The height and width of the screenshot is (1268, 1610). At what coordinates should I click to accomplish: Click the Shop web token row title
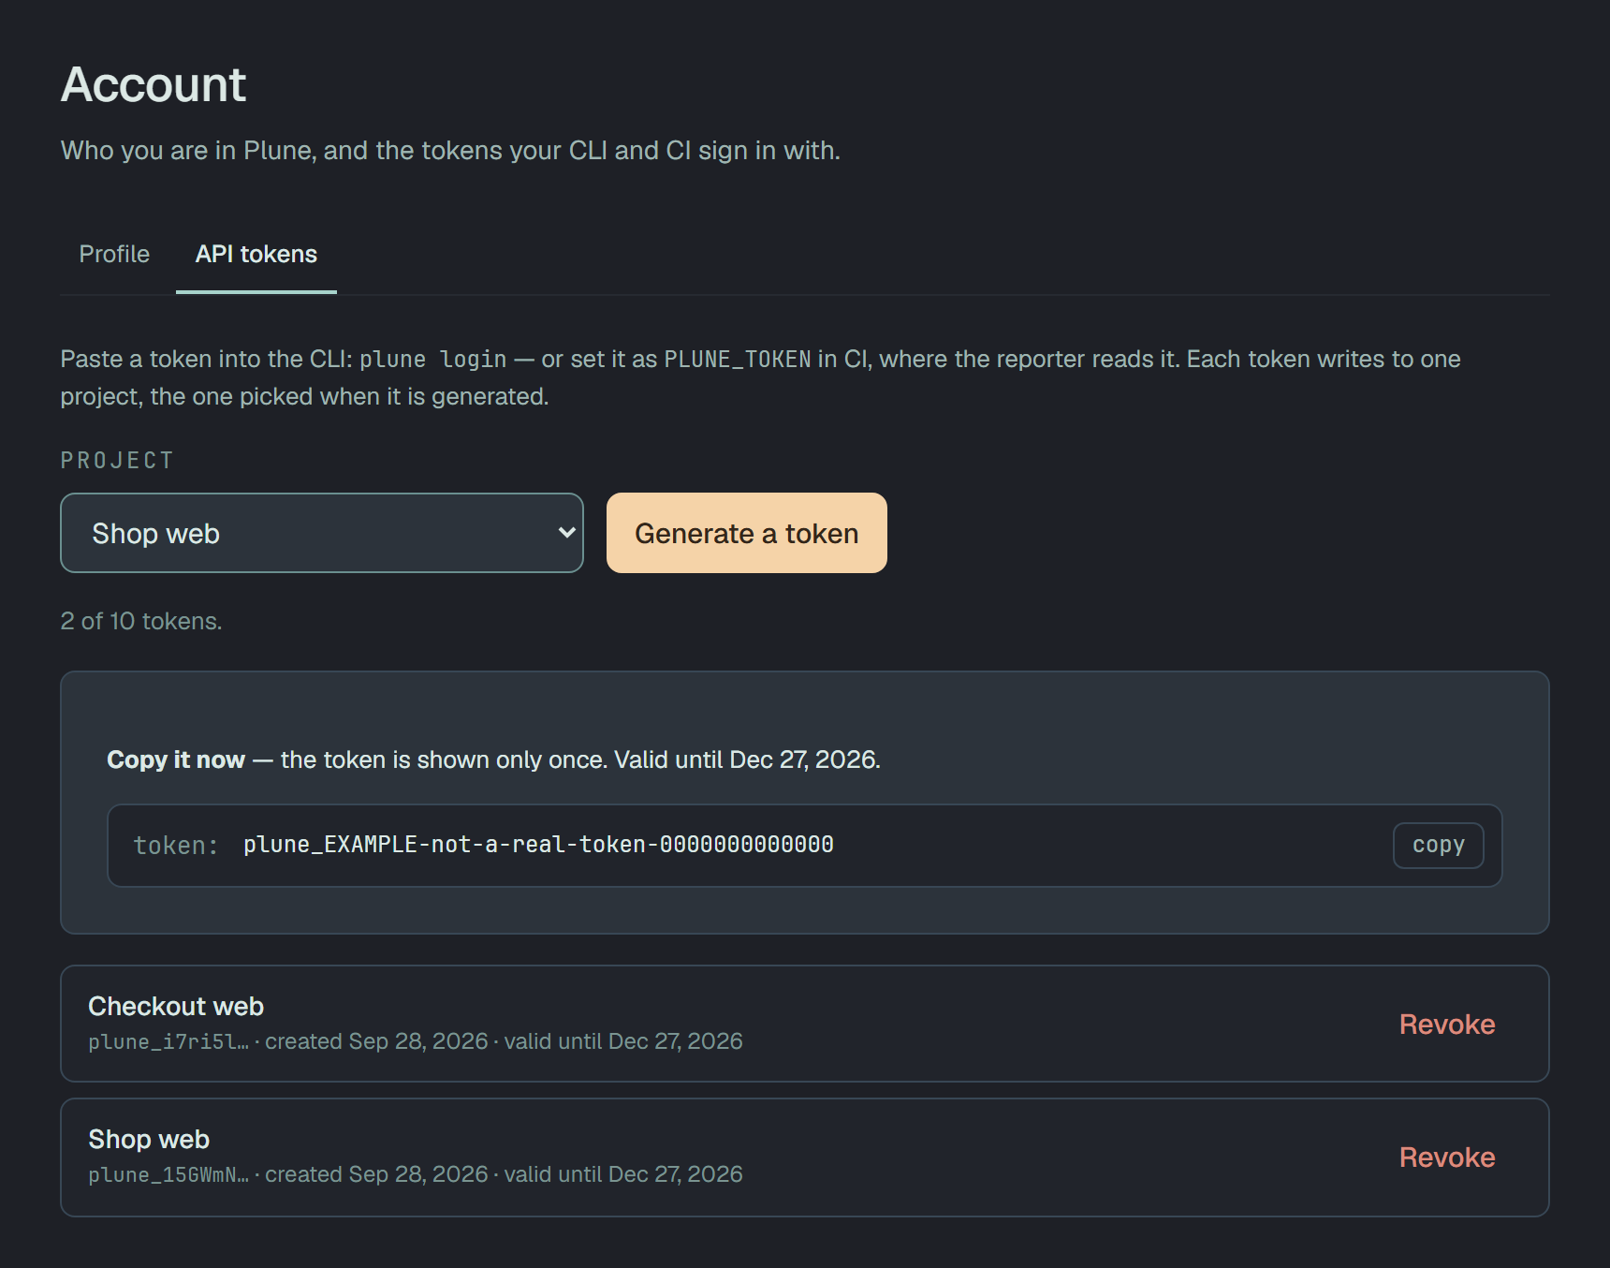pyautogui.click(x=149, y=1139)
